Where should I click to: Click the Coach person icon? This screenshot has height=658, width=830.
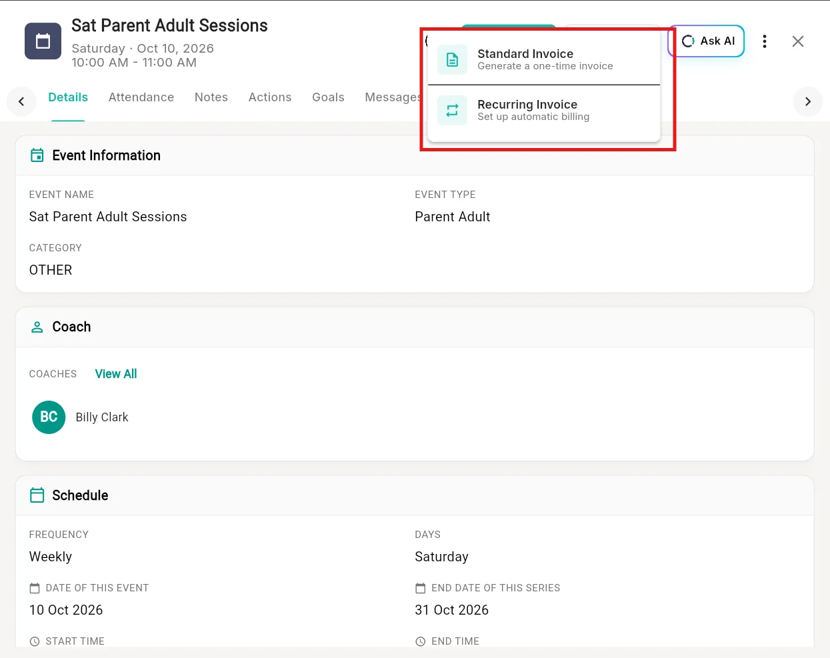37,327
